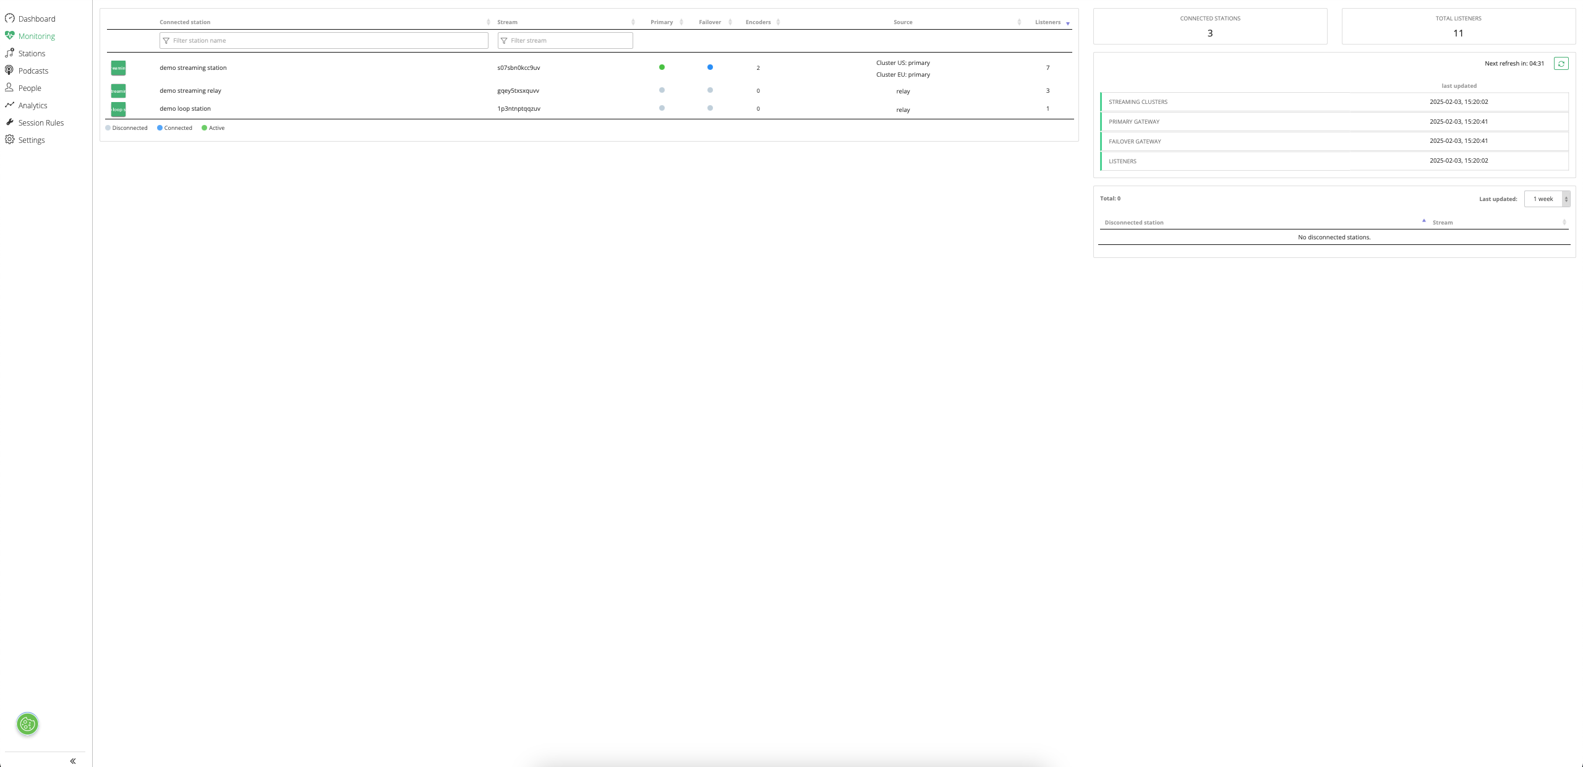Click Filter station name input field
This screenshot has width=1583, height=767.
324,41
